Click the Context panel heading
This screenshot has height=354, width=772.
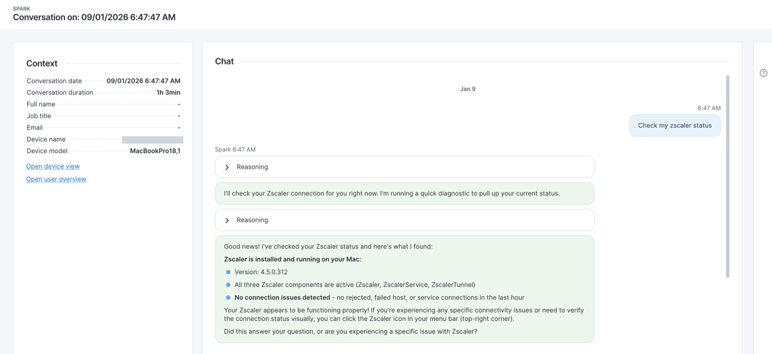(42, 63)
